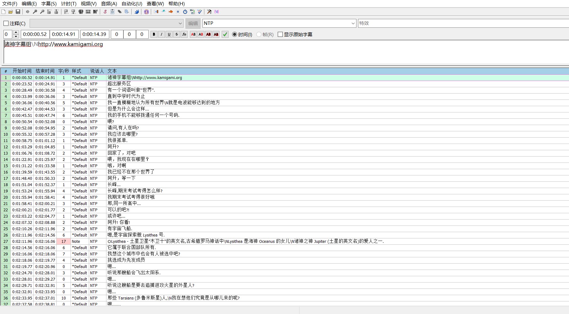Expand the style selection dropdown
This screenshot has height=314, width=569.
coord(180,23)
